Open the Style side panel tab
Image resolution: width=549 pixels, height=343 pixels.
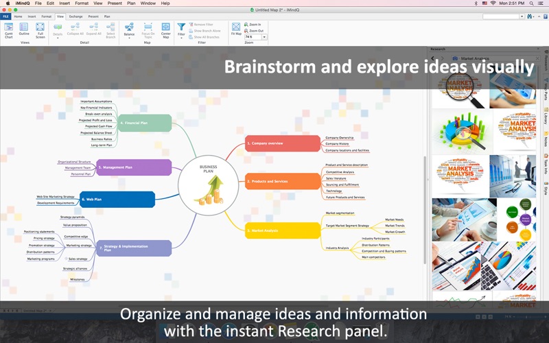pos(546,188)
